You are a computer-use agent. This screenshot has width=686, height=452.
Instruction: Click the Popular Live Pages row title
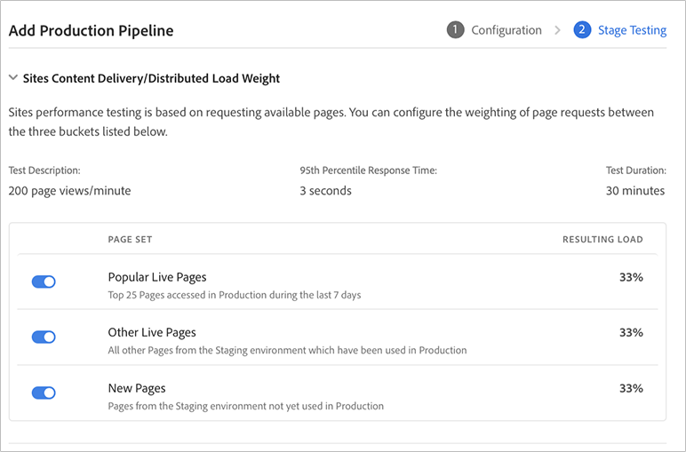(157, 277)
